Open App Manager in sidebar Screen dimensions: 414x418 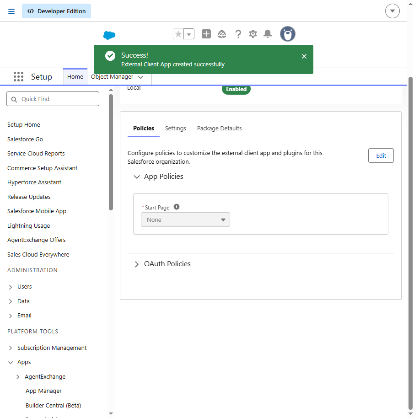click(43, 391)
